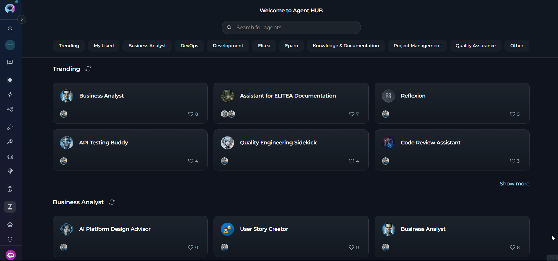Open the pipelines flow sidebar icon

10,109
